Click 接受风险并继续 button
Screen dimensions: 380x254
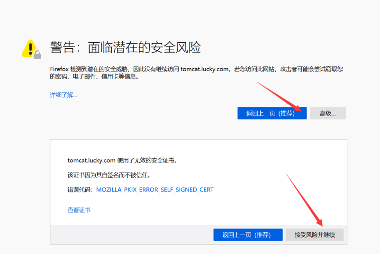point(315,235)
